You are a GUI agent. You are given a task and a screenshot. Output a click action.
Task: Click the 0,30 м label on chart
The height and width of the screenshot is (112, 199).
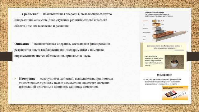[161, 21]
